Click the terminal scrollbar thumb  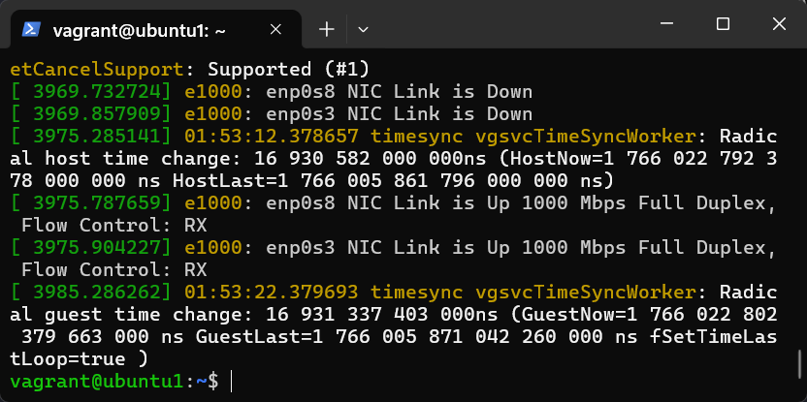point(800,366)
